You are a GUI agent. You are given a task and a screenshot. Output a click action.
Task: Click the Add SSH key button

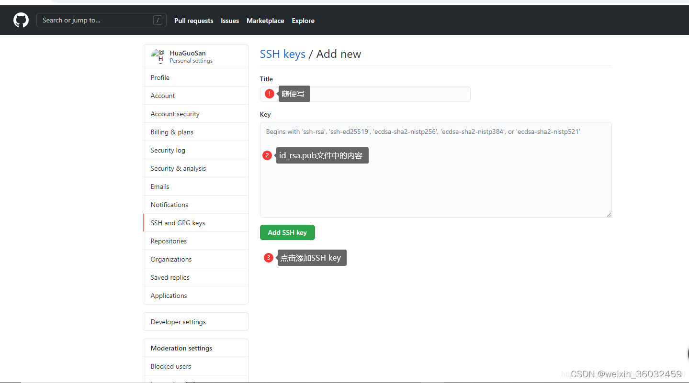click(287, 232)
